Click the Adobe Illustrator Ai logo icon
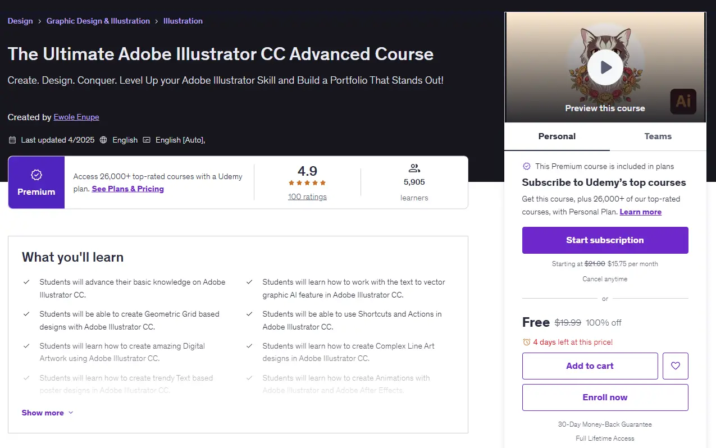 click(683, 102)
